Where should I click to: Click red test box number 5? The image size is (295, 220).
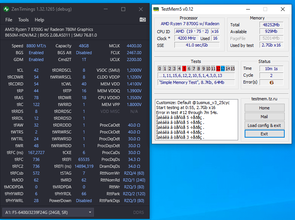coord(184,69)
